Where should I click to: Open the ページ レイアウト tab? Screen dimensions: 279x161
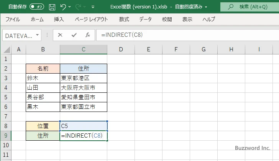tap(91, 19)
